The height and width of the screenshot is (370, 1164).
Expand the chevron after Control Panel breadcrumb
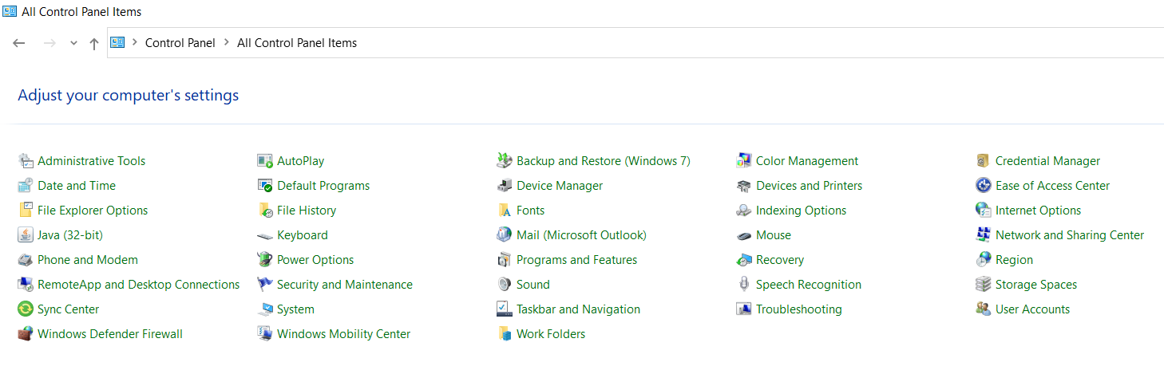(227, 43)
